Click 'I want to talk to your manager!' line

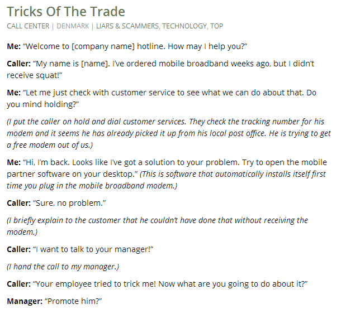click(x=93, y=249)
